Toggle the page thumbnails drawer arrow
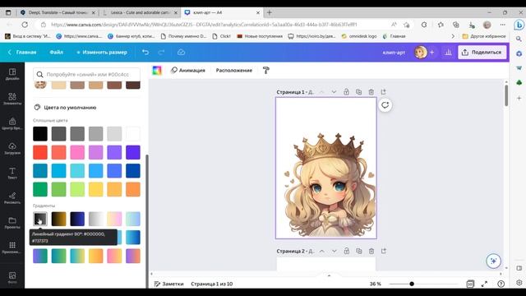Image resolution: width=526 pixels, height=296 pixels. coord(329,275)
